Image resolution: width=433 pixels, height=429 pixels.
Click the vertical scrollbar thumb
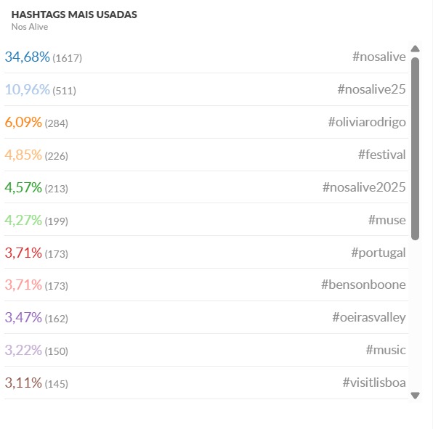tap(415, 149)
